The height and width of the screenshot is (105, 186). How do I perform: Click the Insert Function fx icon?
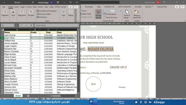pyautogui.click(x=31, y=25)
